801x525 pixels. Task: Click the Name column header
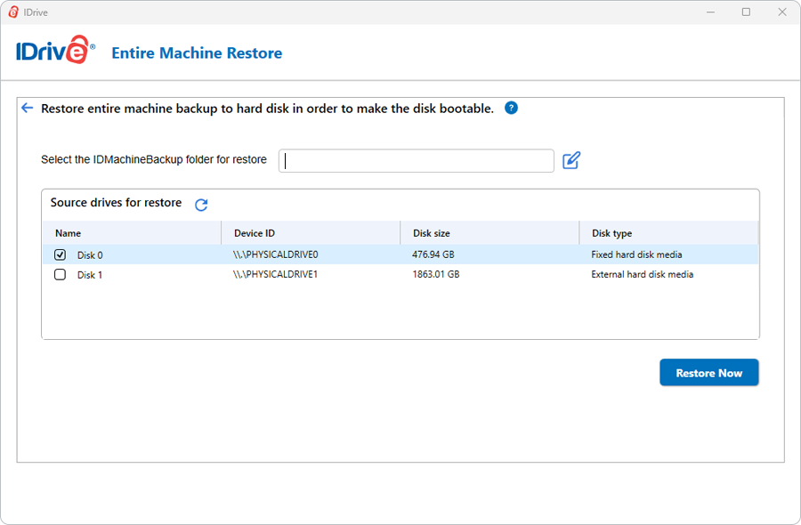point(132,233)
